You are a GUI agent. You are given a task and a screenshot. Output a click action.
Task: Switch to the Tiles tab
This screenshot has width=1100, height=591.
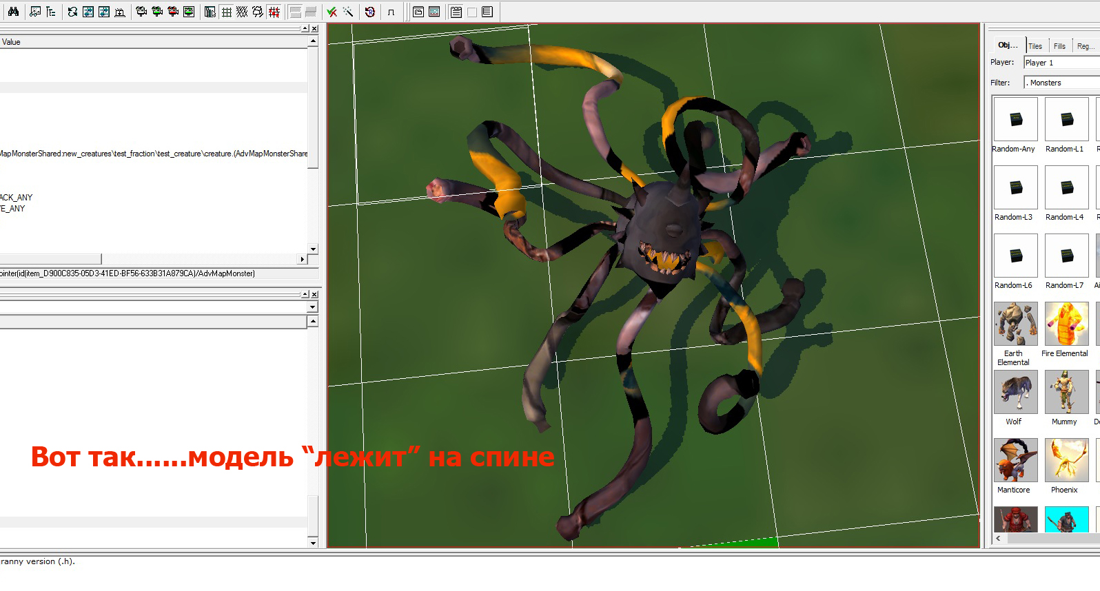(x=1035, y=46)
